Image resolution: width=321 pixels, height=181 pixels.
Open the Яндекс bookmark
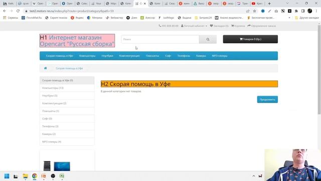[x=77, y=18]
